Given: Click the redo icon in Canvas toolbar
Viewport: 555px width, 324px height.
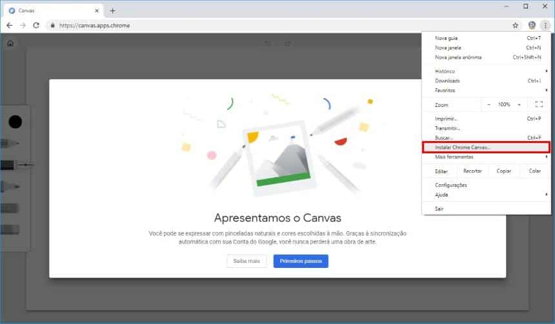Looking at the screenshot, I should pos(287,43).
